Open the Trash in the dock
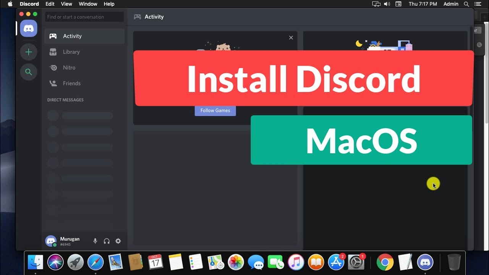This screenshot has height=275, width=489. coord(454,262)
